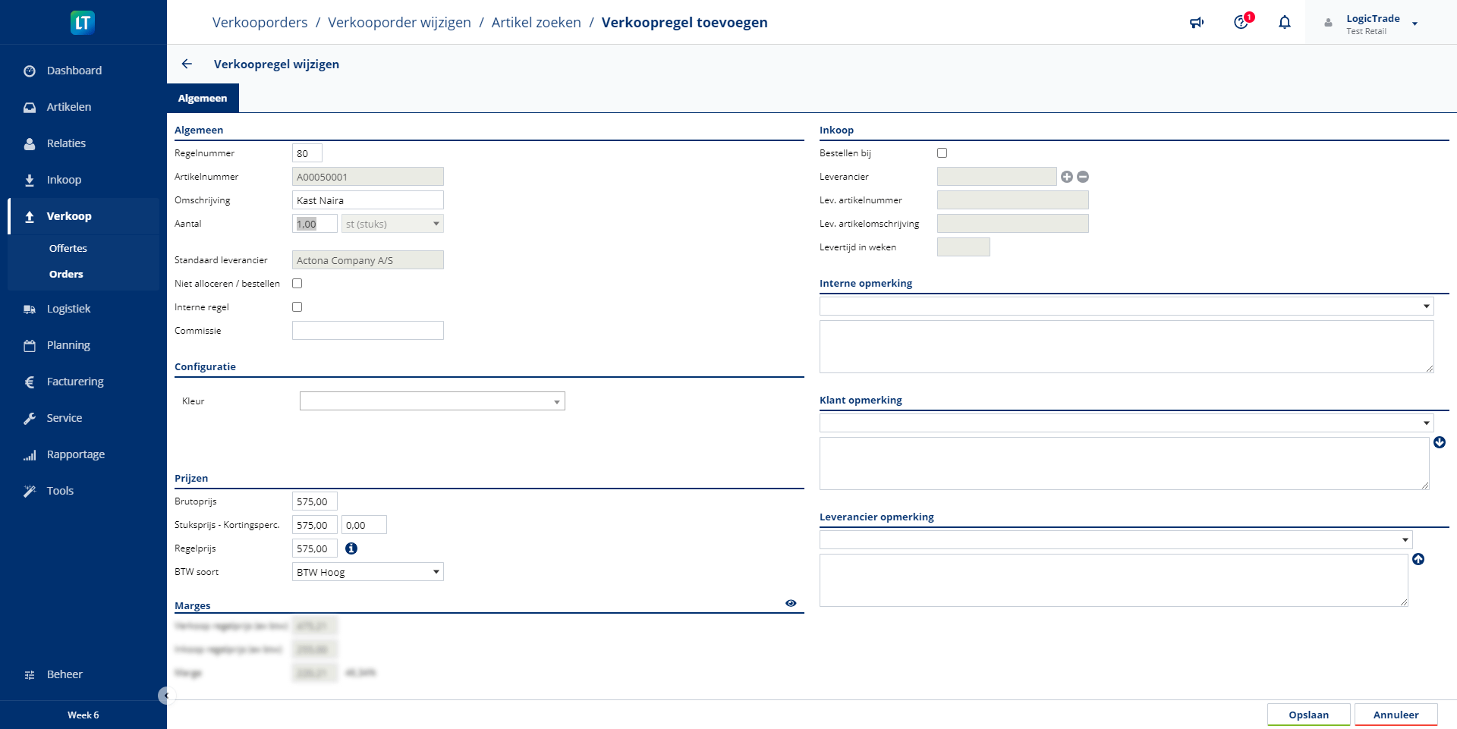Tick the Interne regel checkbox

point(297,307)
